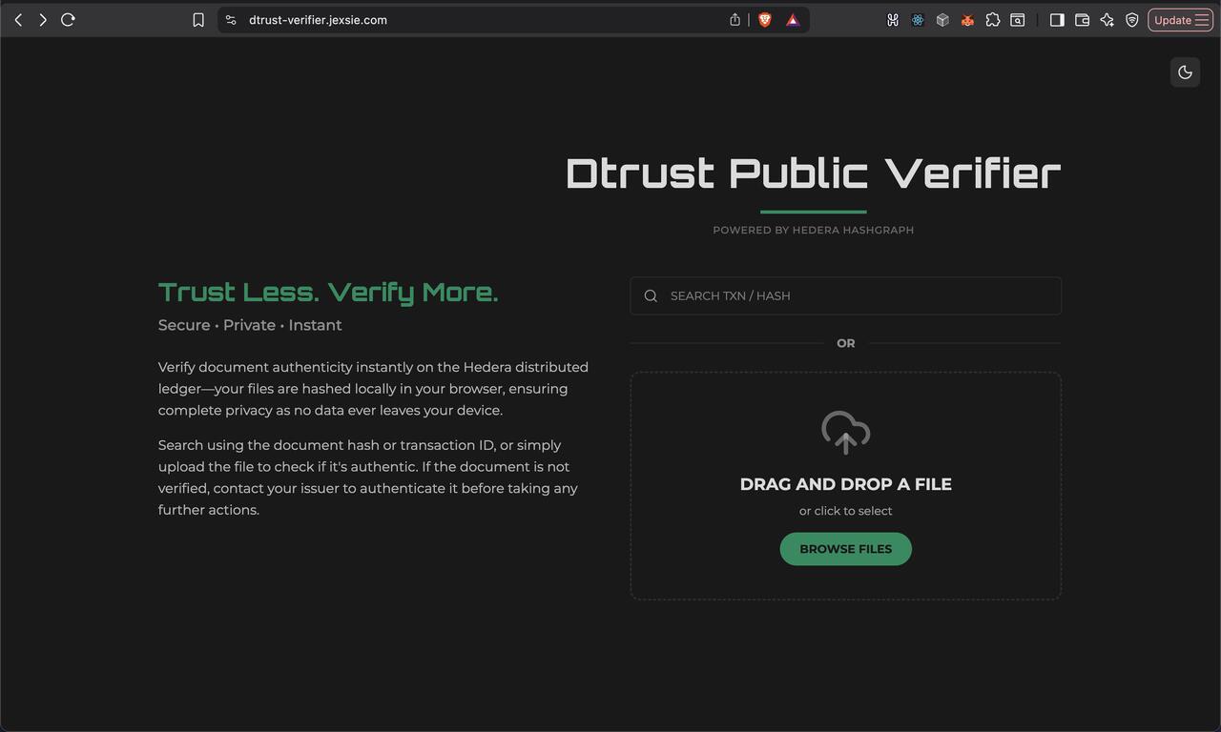
Task: Click 'or click to select' text
Action: pos(845,511)
